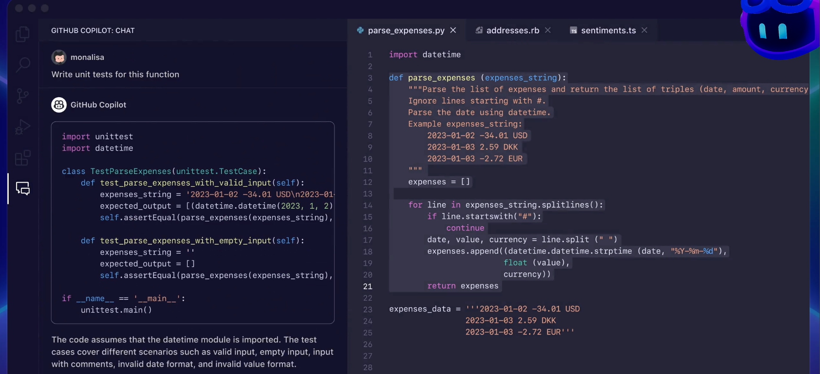Open the Search magnifier in activity bar
The width and height of the screenshot is (820, 374).
pyautogui.click(x=23, y=65)
